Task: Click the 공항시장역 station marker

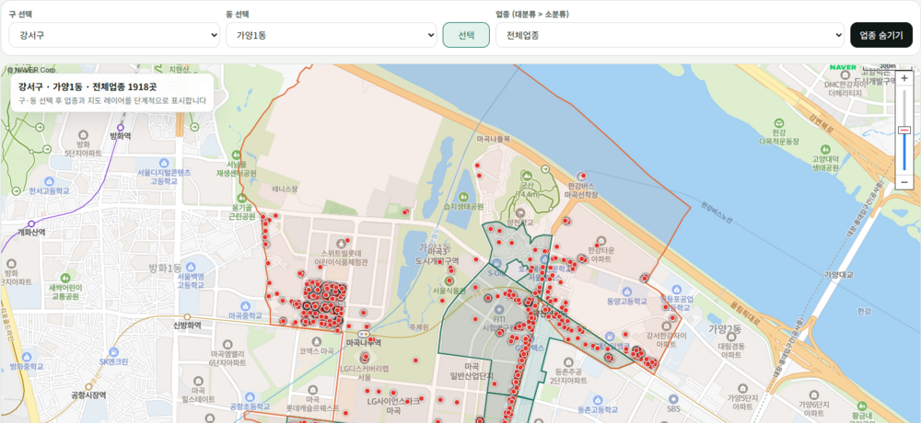Action: pos(88,387)
